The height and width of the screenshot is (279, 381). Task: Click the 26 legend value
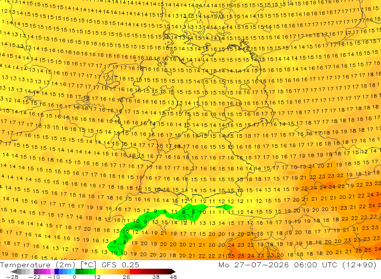click(126, 277)
